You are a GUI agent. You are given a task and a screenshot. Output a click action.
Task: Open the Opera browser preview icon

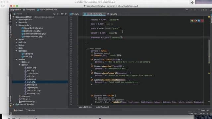click(x=202, y=20)
